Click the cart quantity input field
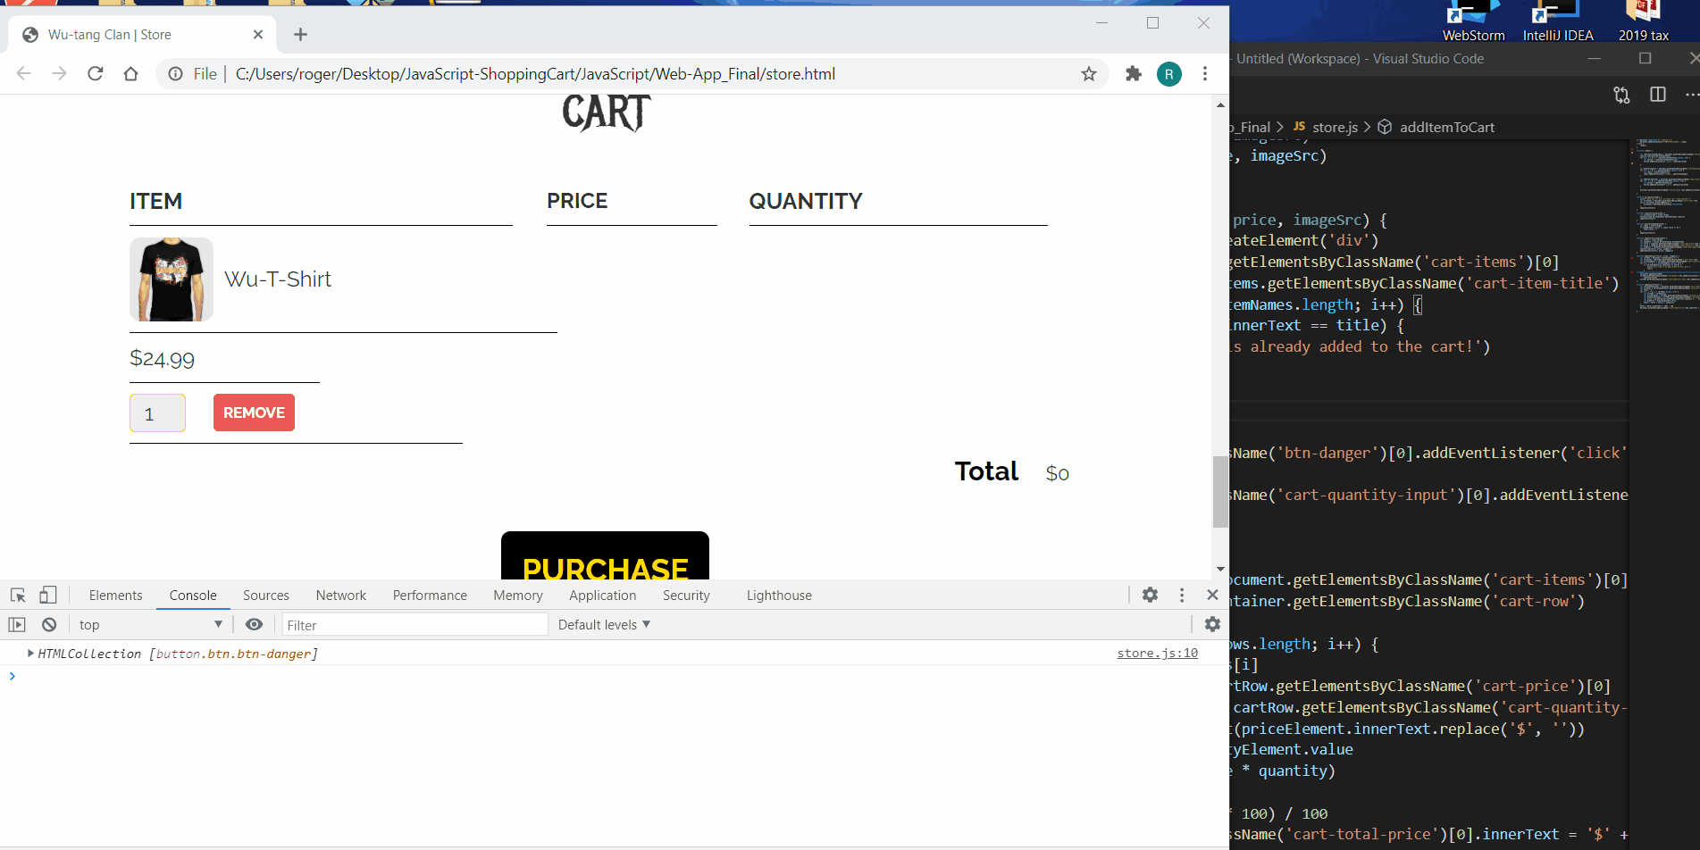This screenshot has width=1700, height=850. tap(157, 412)
